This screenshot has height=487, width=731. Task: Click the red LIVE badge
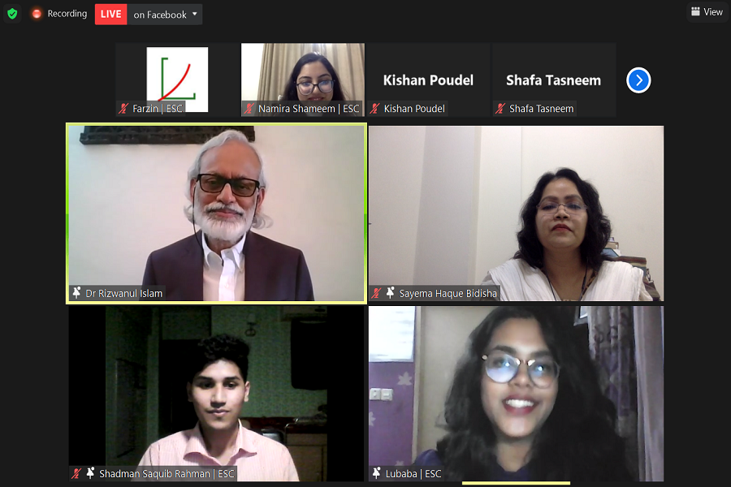111,15
